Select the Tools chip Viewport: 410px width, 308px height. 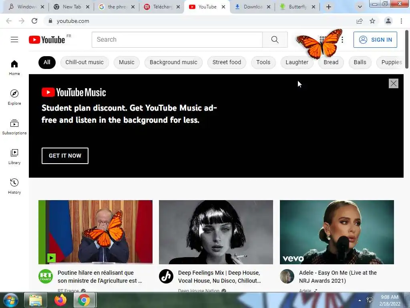coord(263,62)
